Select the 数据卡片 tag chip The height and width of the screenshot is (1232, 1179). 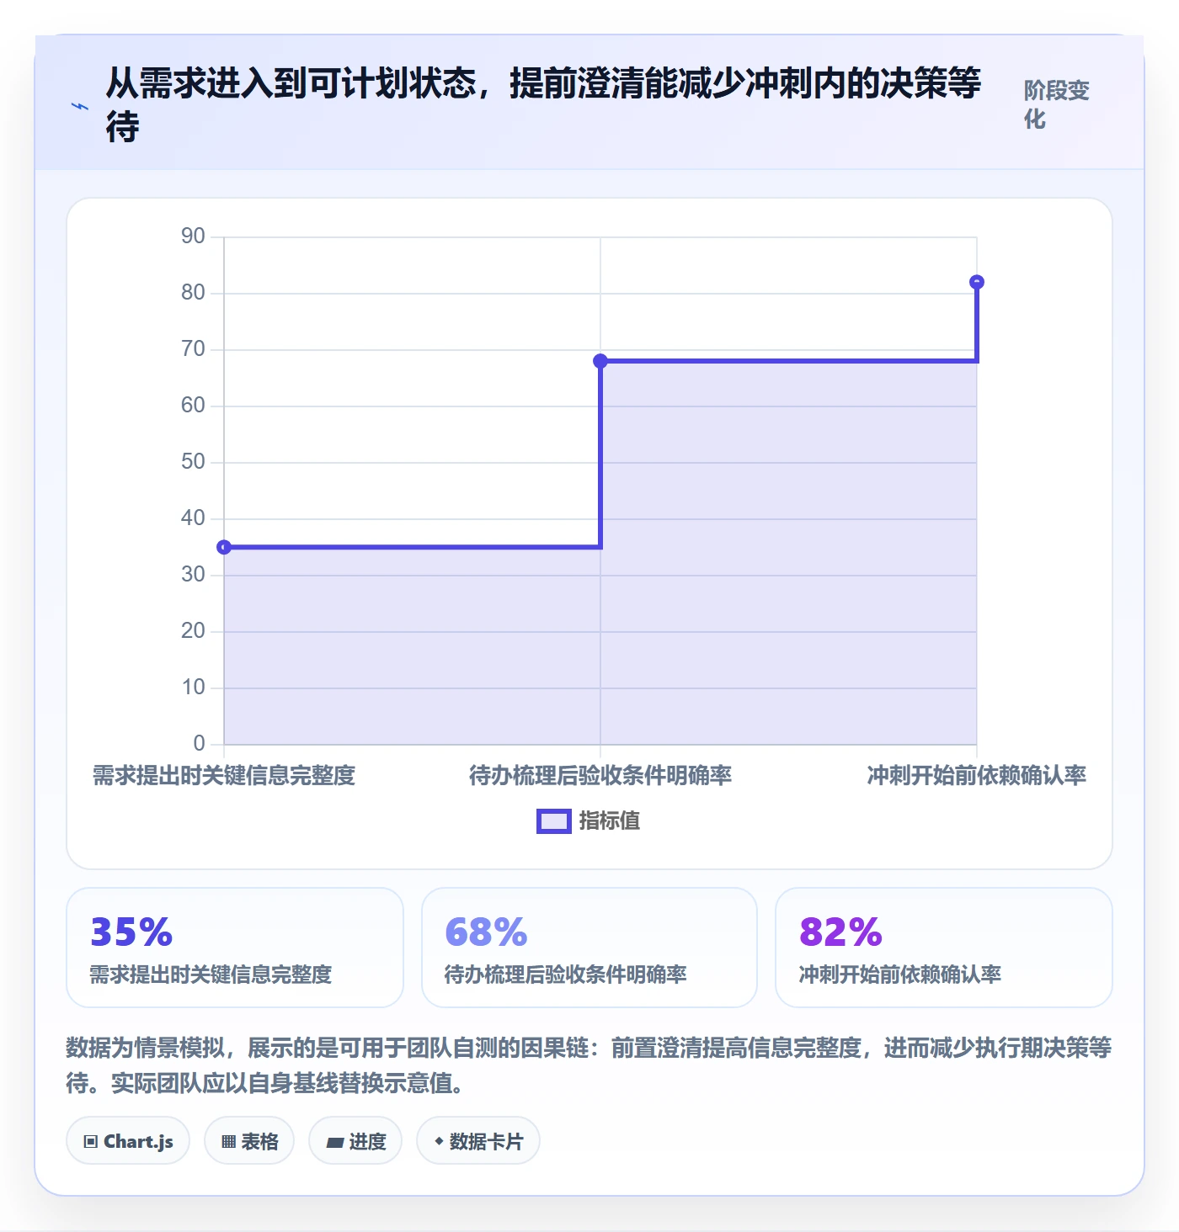[478, 1141]
